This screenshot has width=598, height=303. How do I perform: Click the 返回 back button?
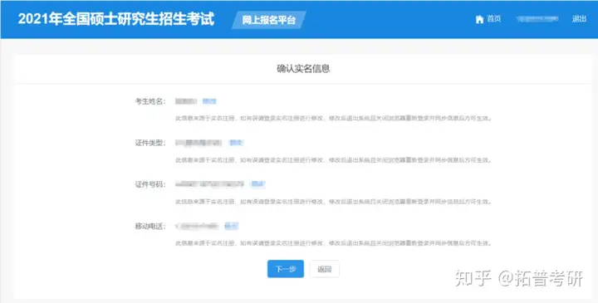tap(325, 269)
